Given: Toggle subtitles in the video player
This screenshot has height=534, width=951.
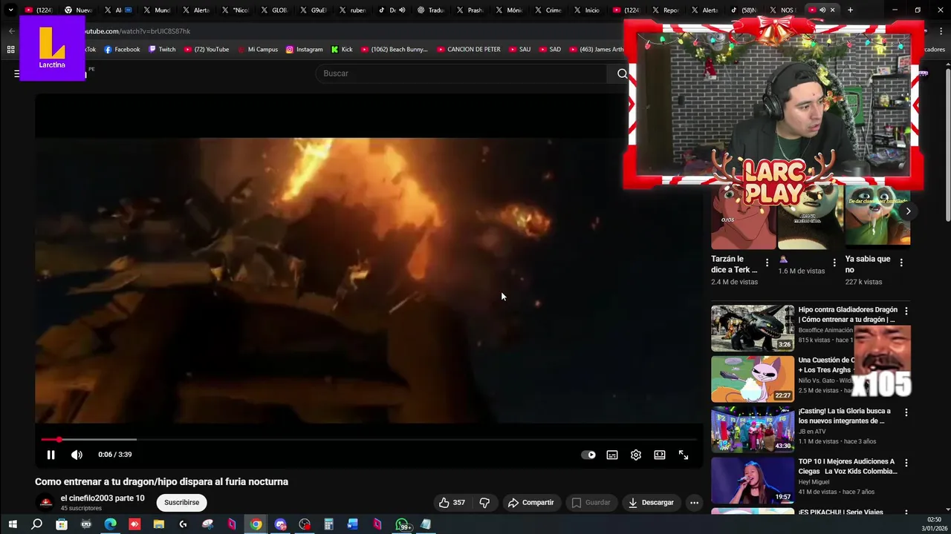Looking at the screenshot, I should tap(612, 455).
